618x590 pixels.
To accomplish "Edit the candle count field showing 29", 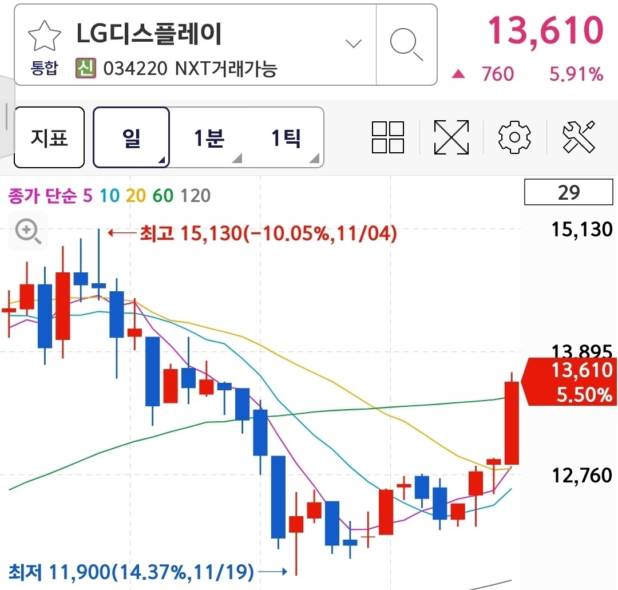I will 568,192.
